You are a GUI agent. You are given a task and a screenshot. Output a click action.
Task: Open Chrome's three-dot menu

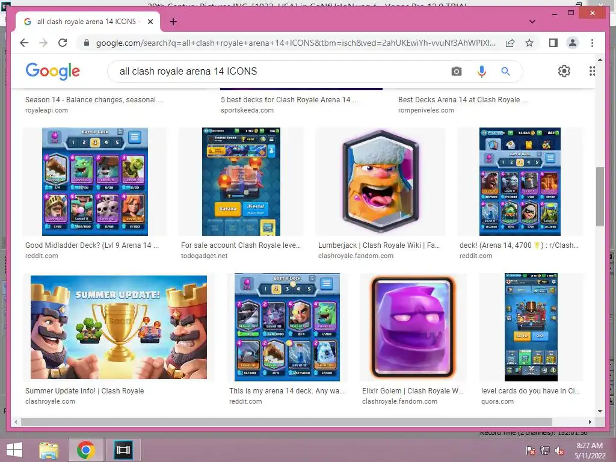[x=592, y=43]
